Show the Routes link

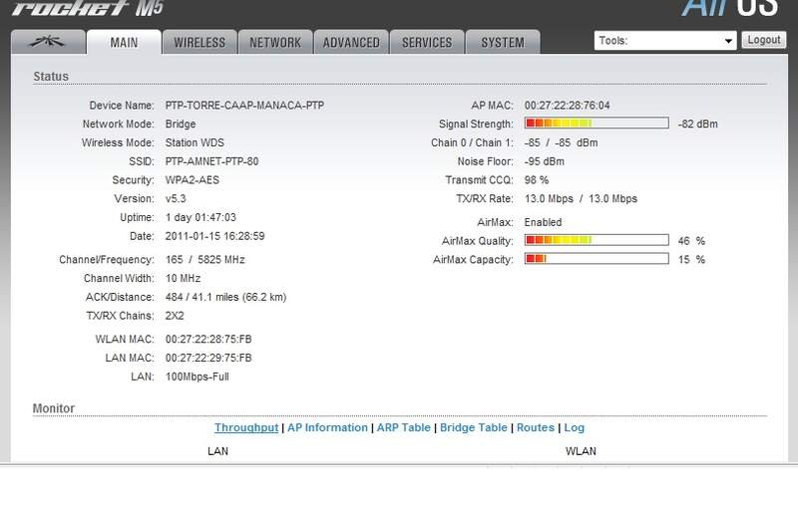click(535, 427)
